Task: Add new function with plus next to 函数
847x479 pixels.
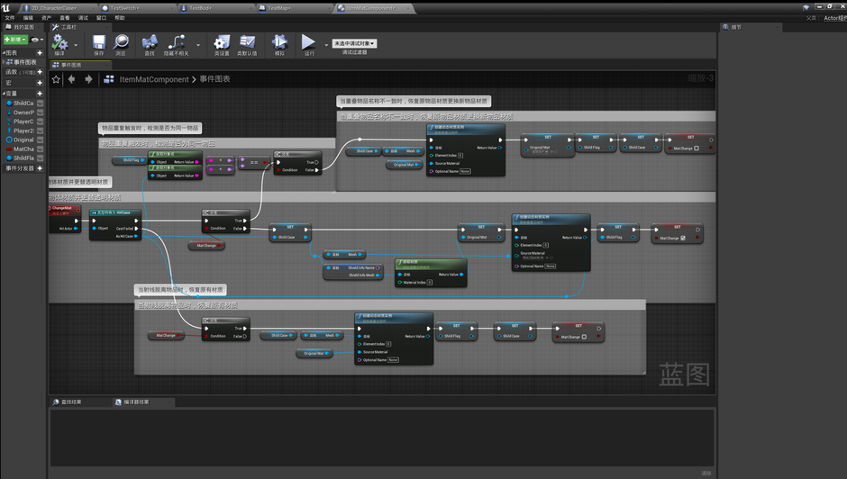Action: click(40, 72)
